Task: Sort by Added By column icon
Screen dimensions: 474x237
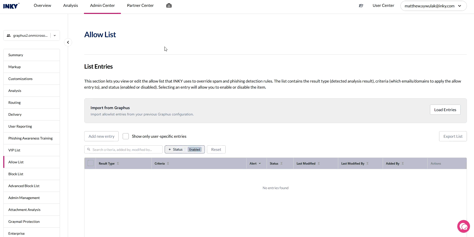Action: pos(403,164)
